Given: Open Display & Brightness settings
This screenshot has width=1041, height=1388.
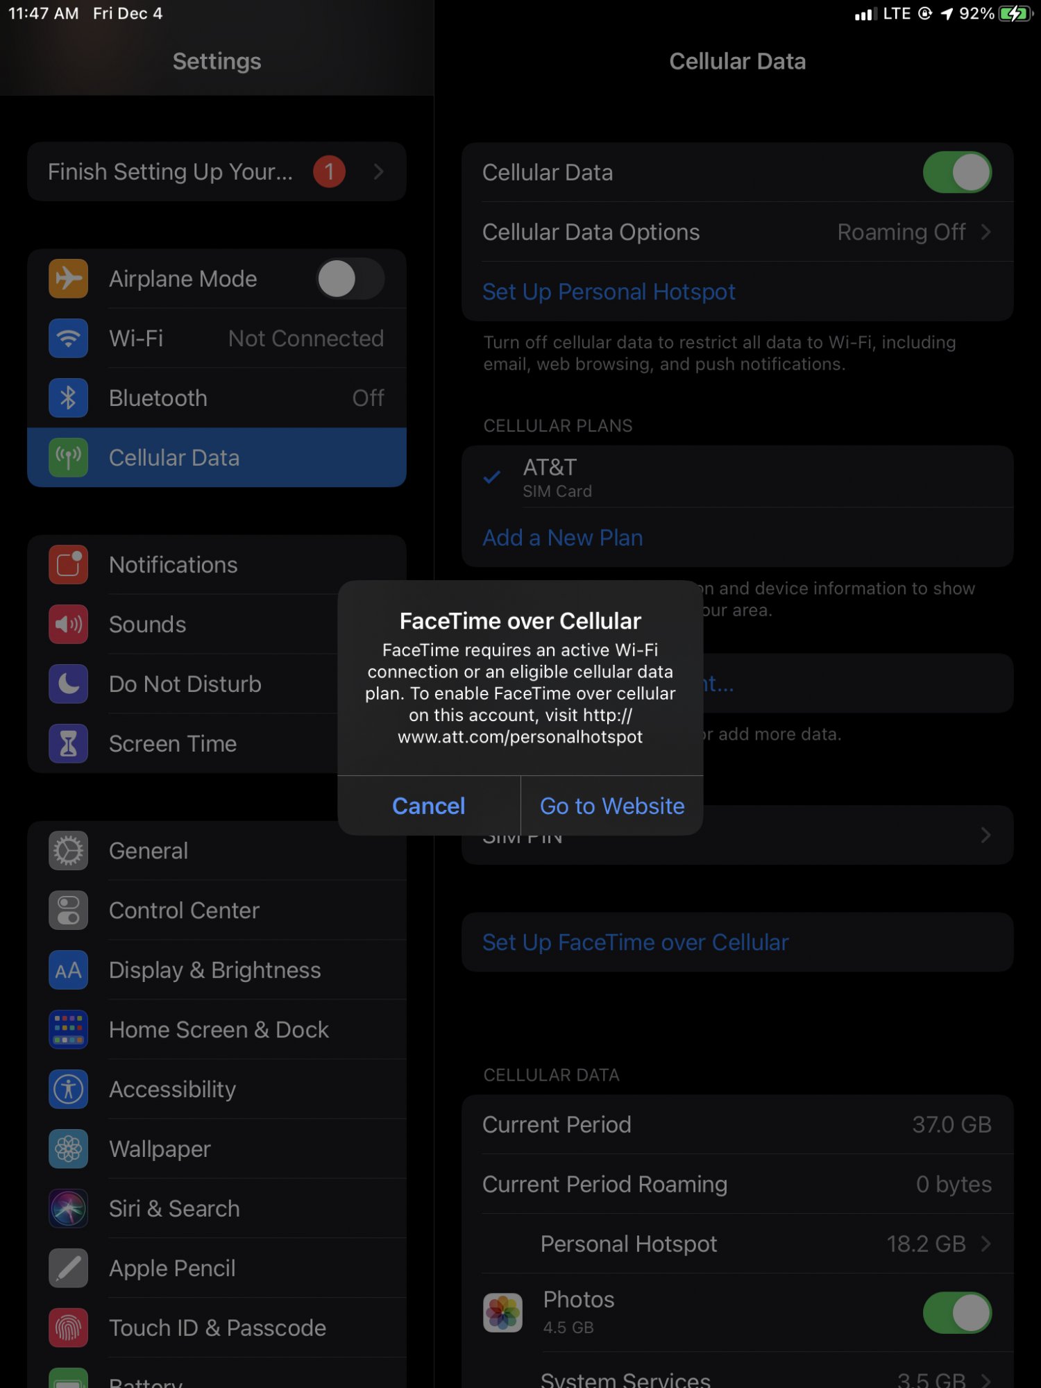Looking at the screenshot, I should tap(217, 970).
